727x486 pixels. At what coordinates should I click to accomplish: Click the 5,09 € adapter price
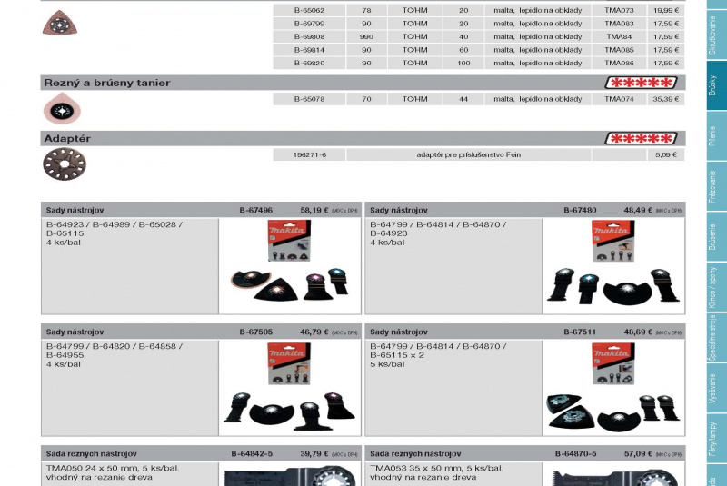(666, 154)
